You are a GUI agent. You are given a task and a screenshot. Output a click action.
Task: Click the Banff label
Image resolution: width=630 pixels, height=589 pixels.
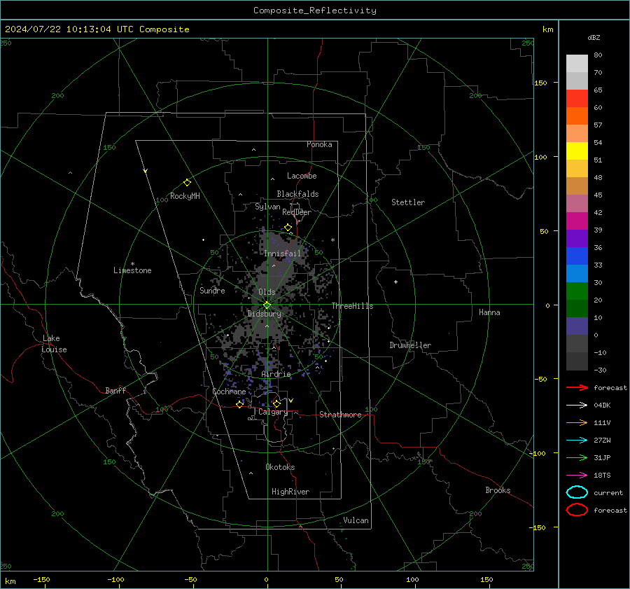115,390
